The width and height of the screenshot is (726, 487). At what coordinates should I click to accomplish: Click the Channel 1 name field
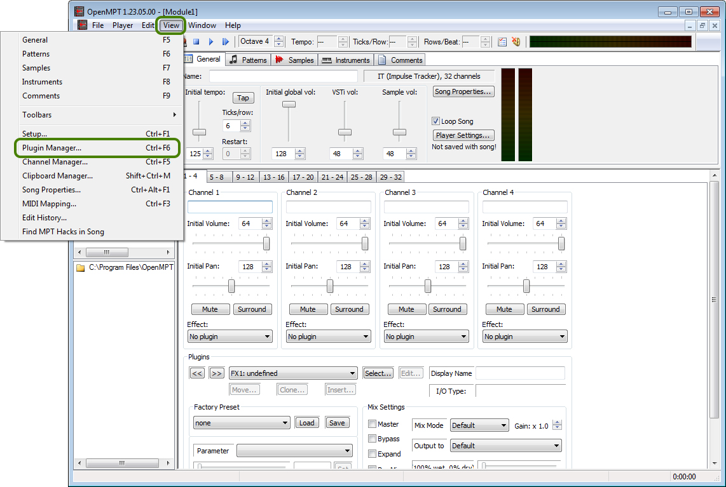[229, 207]
